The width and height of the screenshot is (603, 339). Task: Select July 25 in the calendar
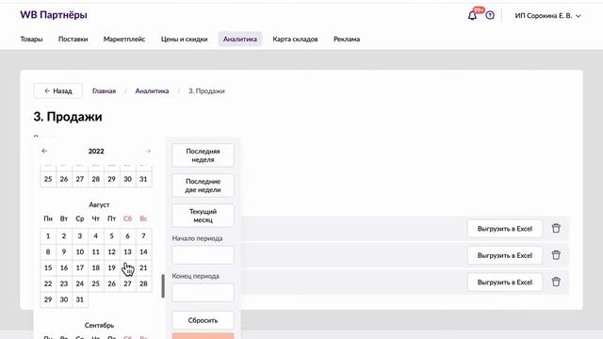[x=48, y=179]
